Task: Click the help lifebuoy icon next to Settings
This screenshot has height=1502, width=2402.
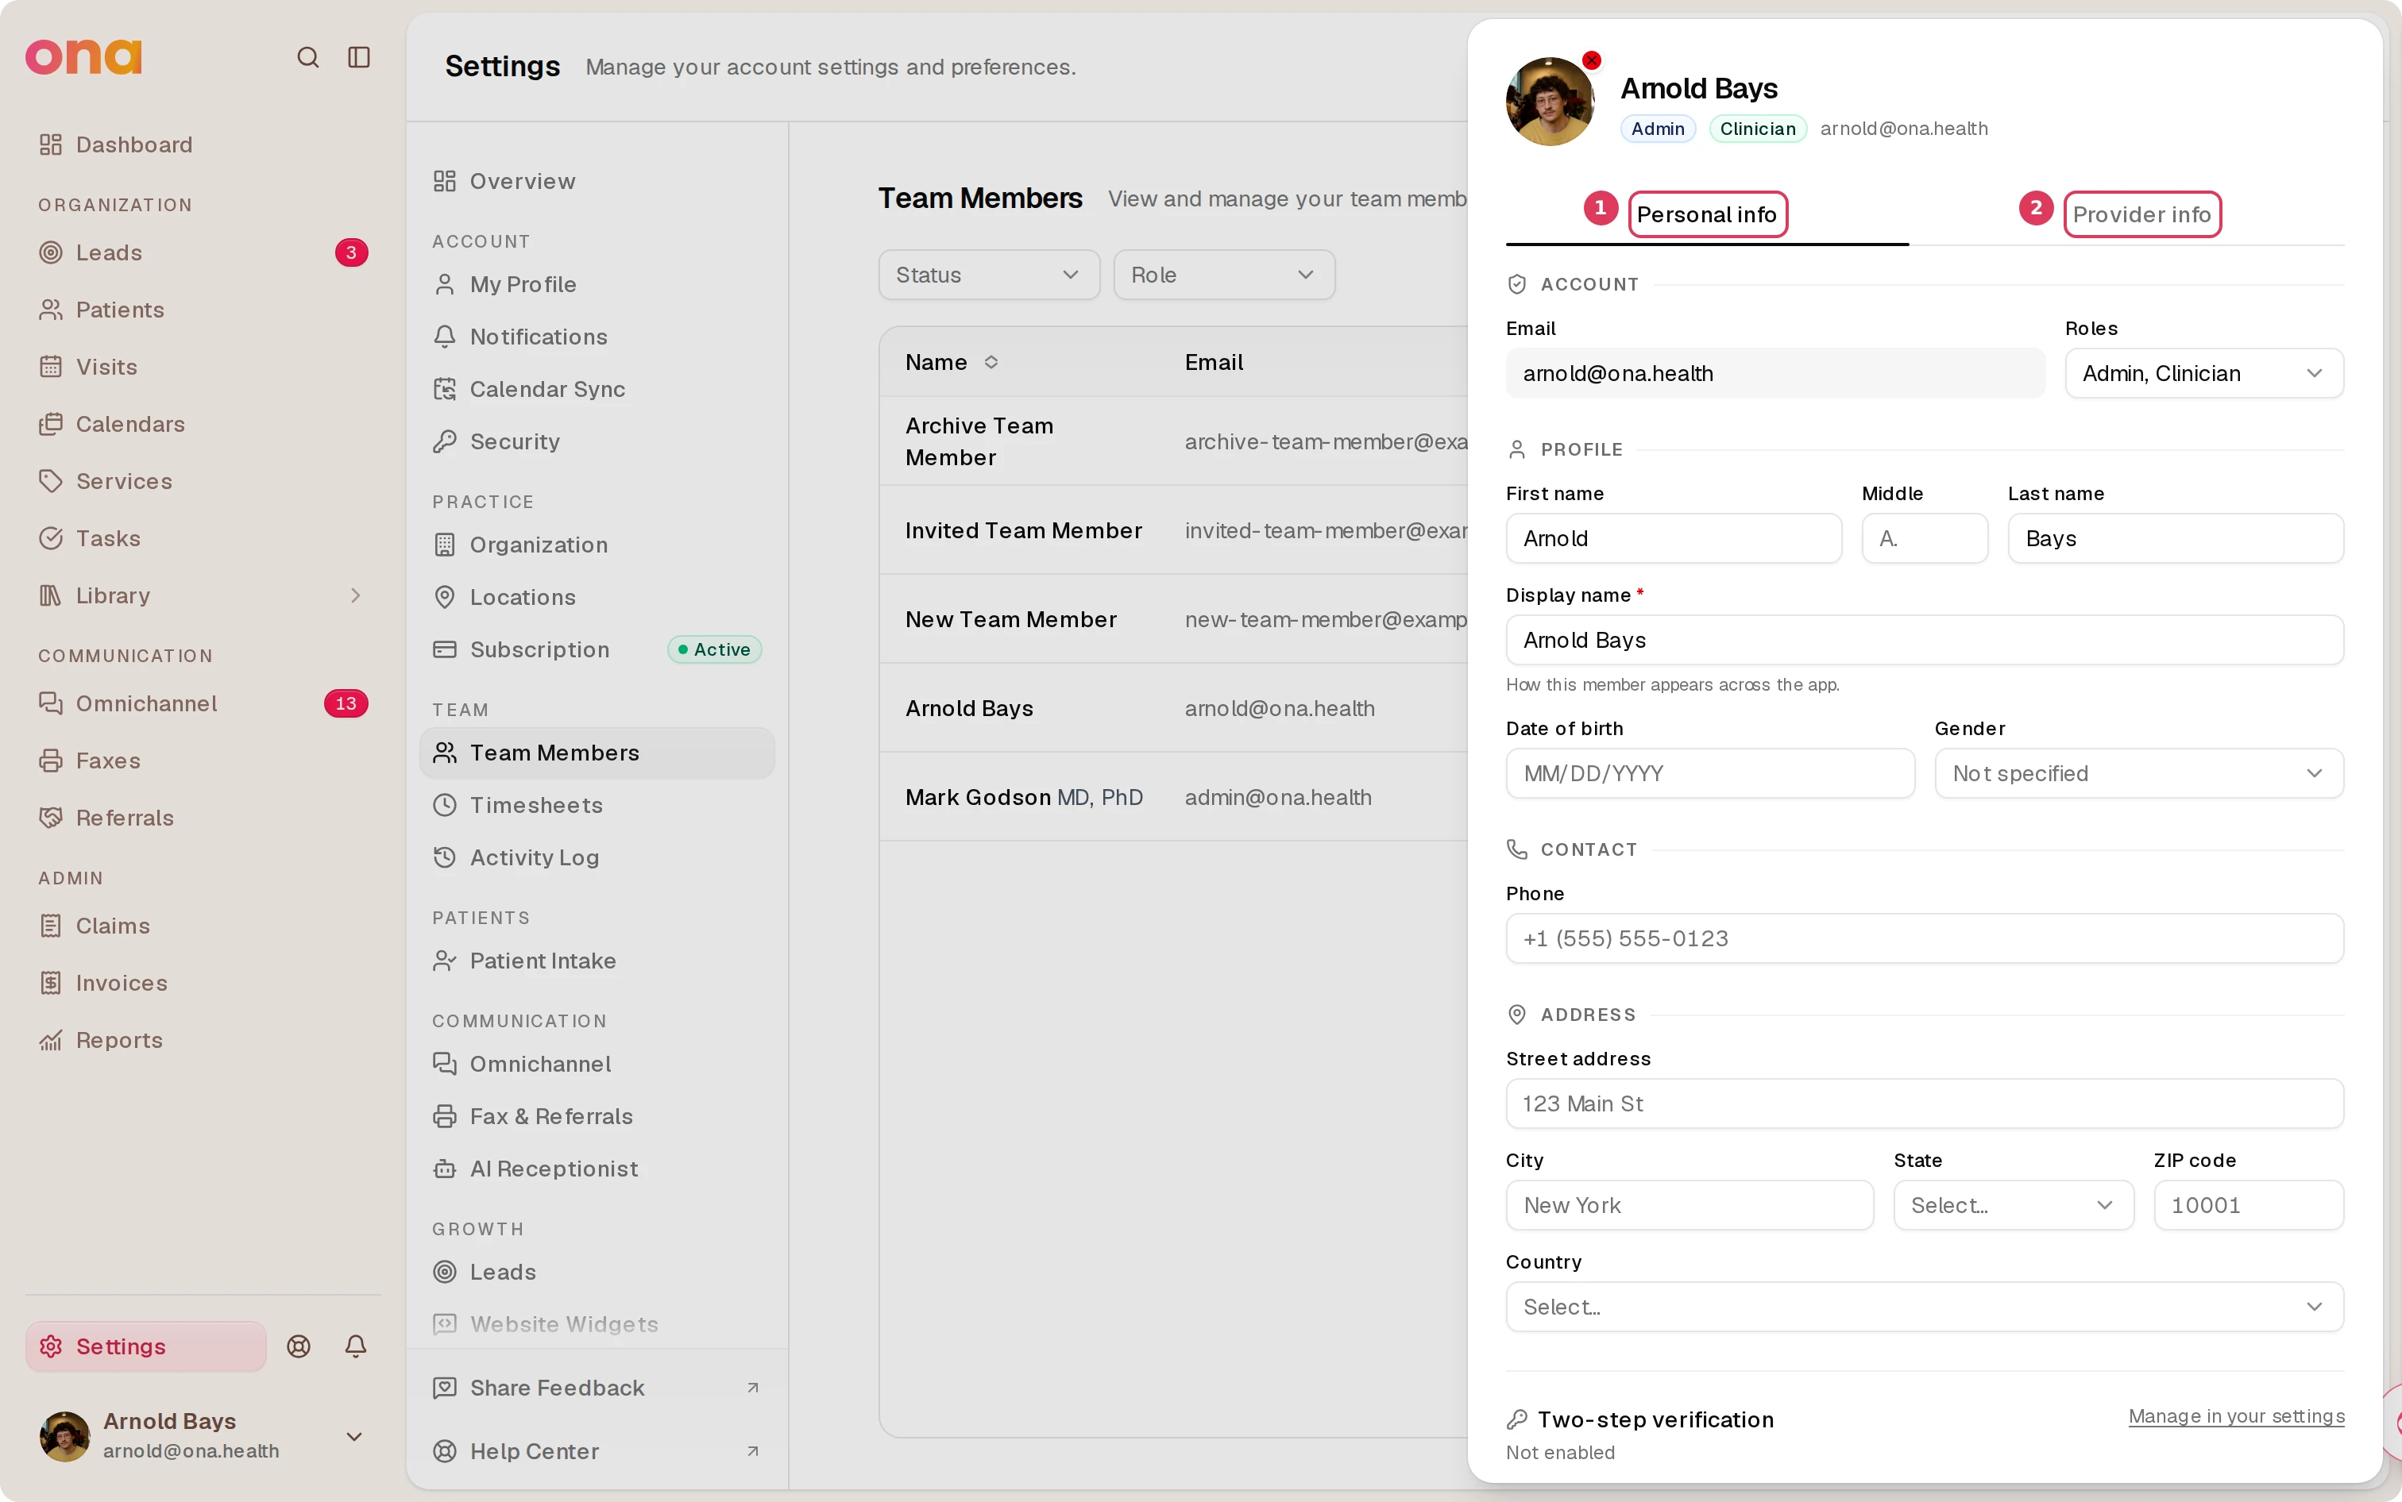Action: tap(298, 1346)
